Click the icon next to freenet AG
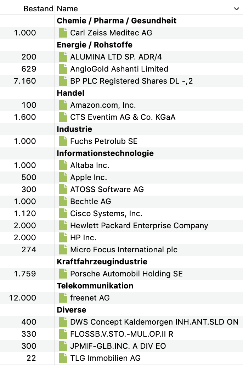Viewport: 243px width, 365px height. pos(63,298)
